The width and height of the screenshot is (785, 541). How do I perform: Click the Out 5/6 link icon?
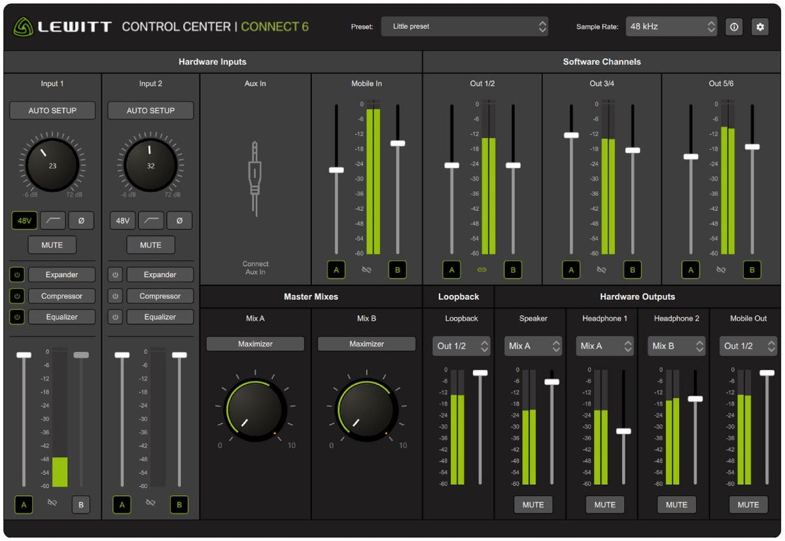tap(721, 269)
